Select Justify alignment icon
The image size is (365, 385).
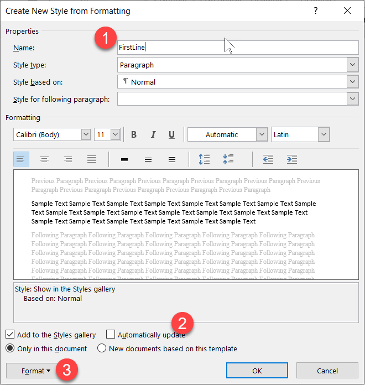[92, 159]
